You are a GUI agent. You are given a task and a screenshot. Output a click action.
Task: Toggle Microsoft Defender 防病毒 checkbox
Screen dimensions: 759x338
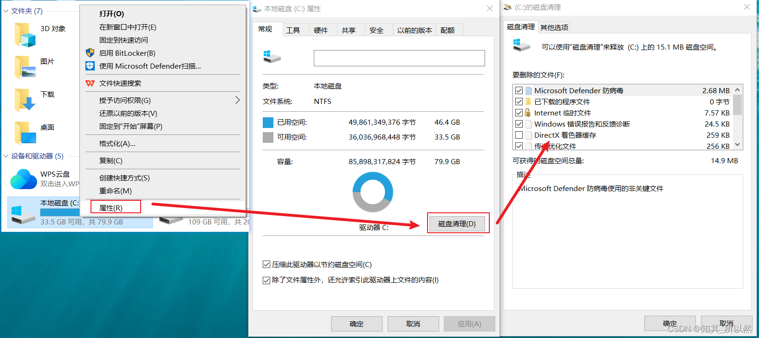[519, 90]
